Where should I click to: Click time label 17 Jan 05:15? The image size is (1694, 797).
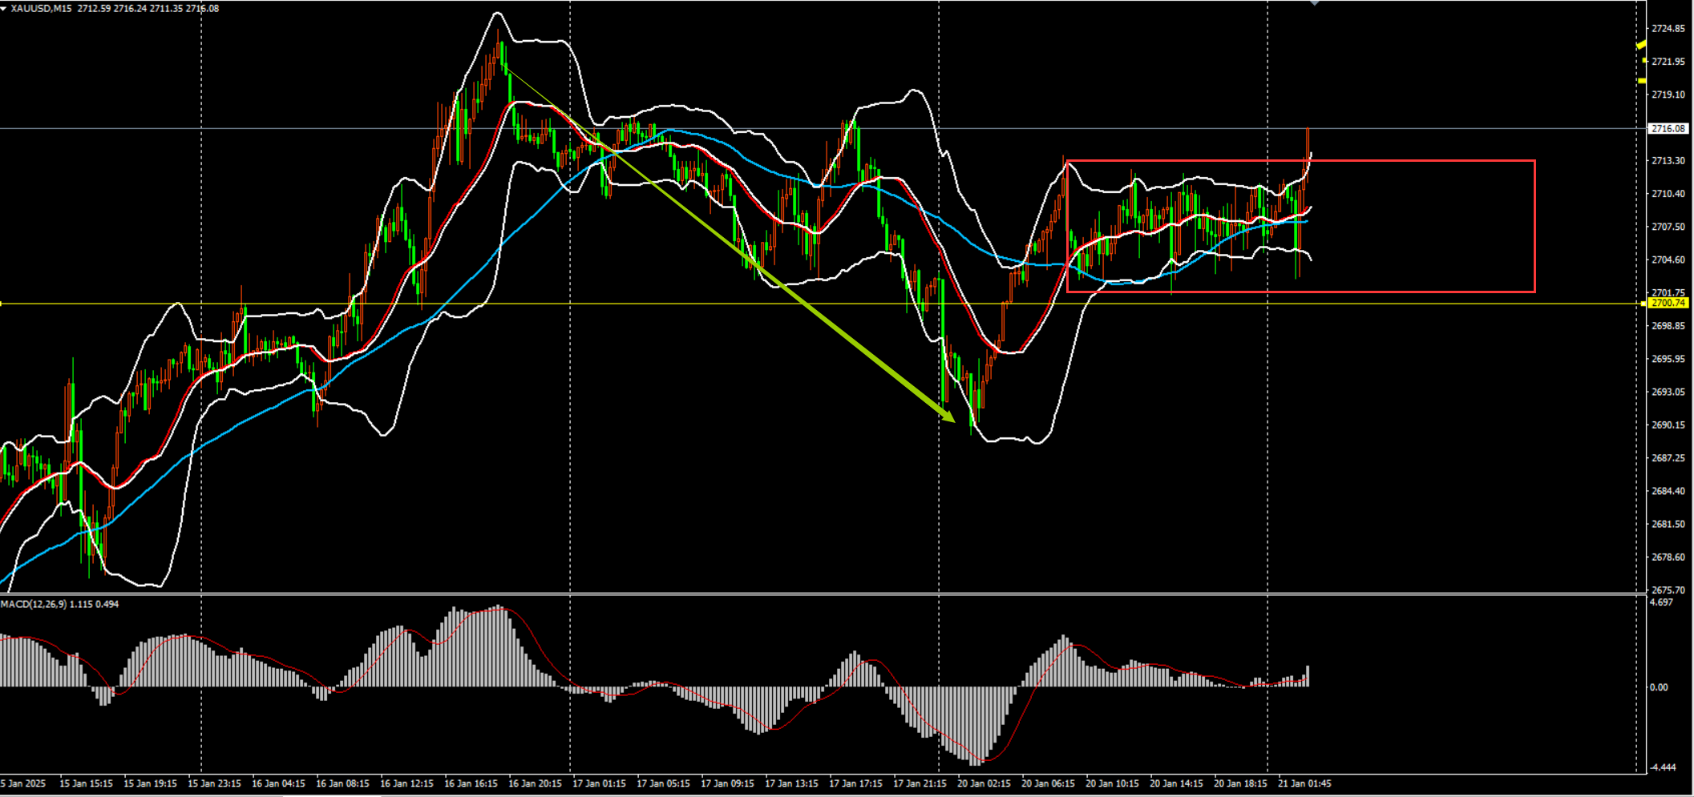pos(664,783)
